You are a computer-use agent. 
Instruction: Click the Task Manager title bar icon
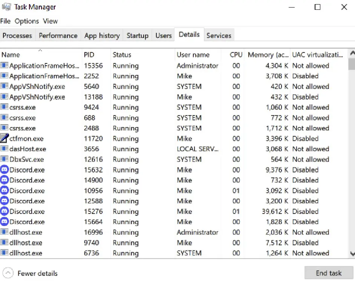pos(6,7)
